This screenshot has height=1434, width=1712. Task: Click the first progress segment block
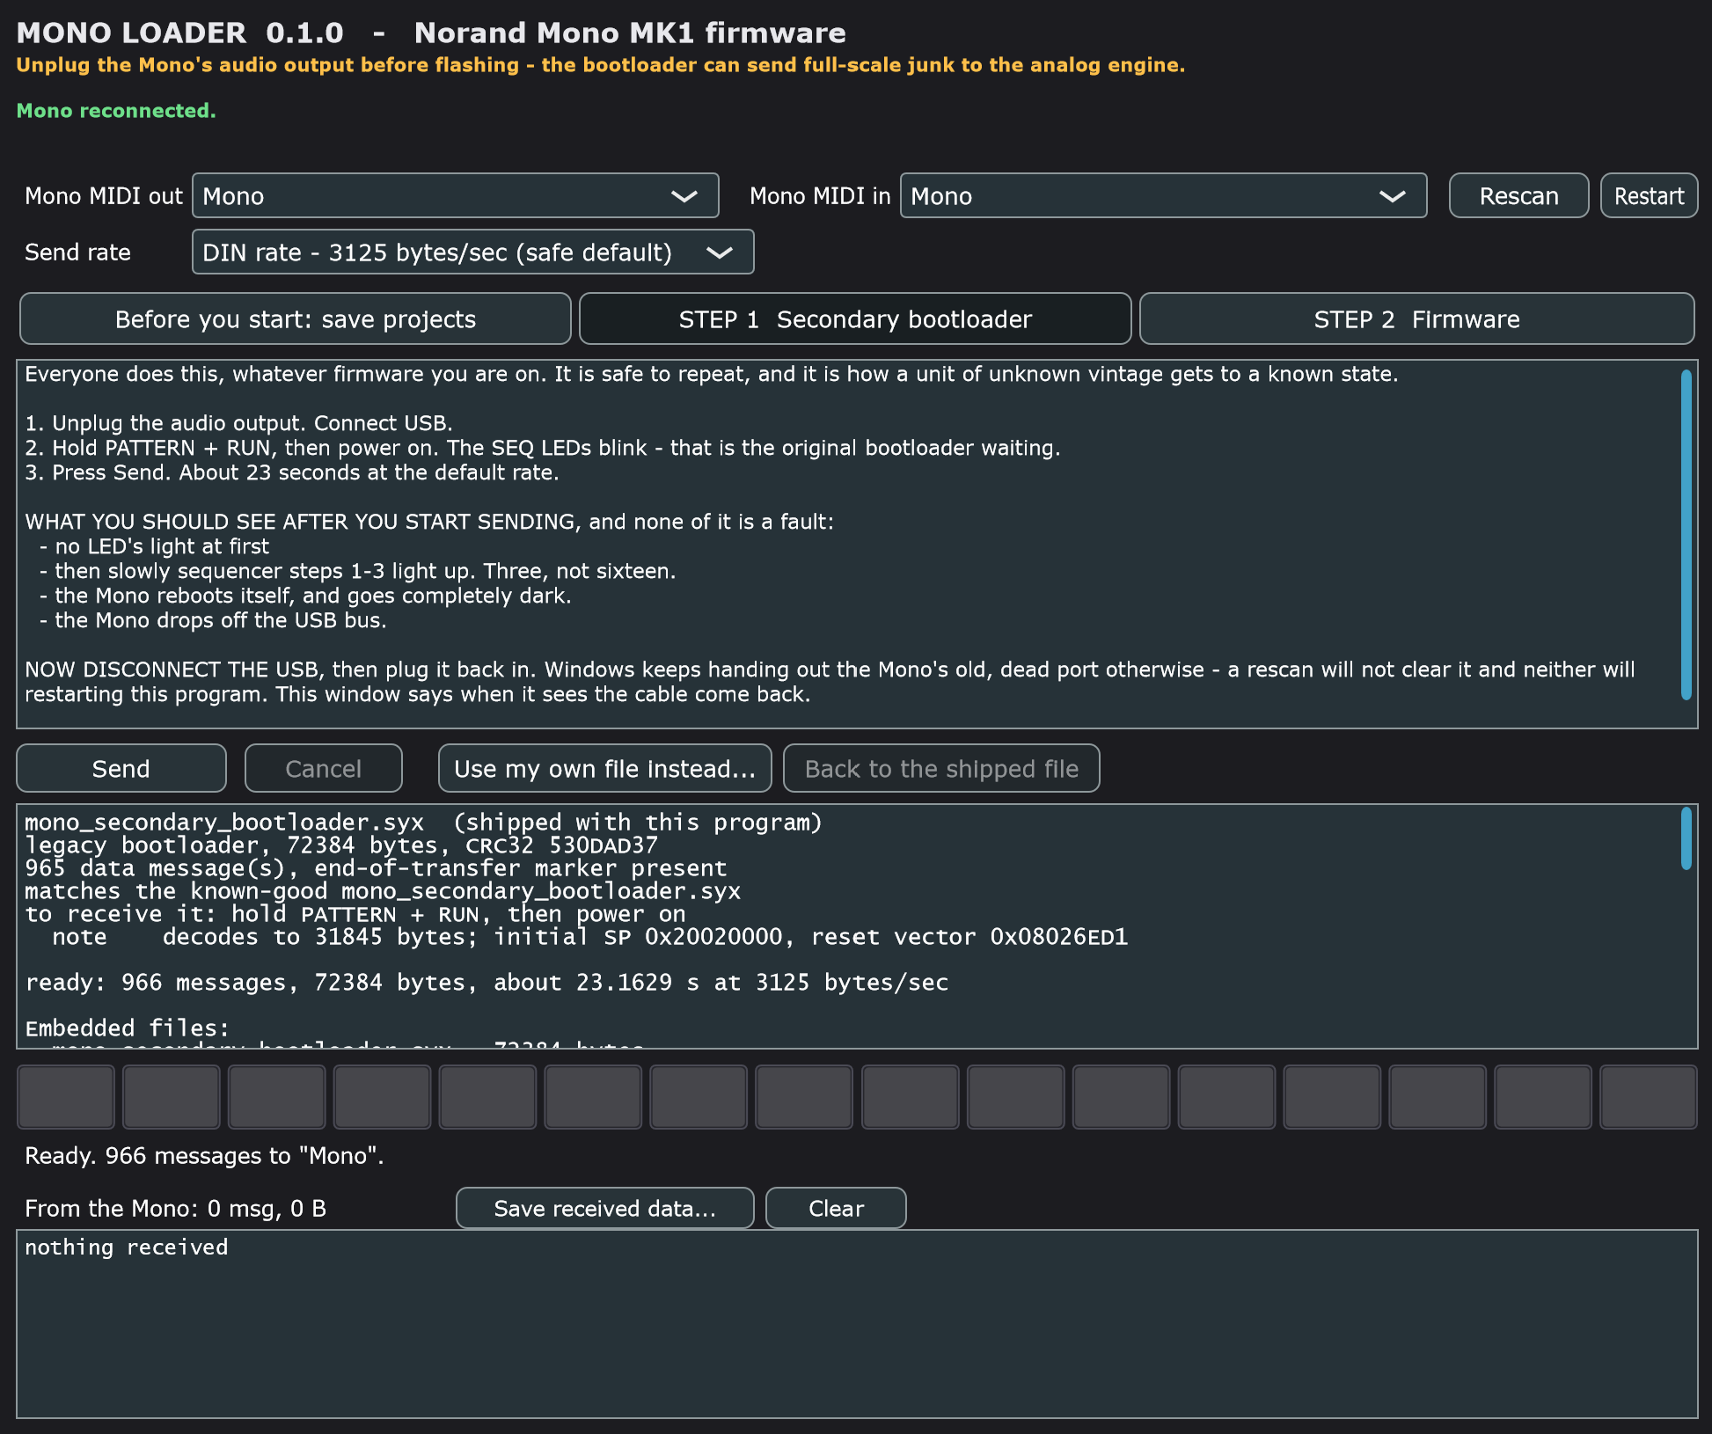pyautogui.click(x=66, y=1096)
